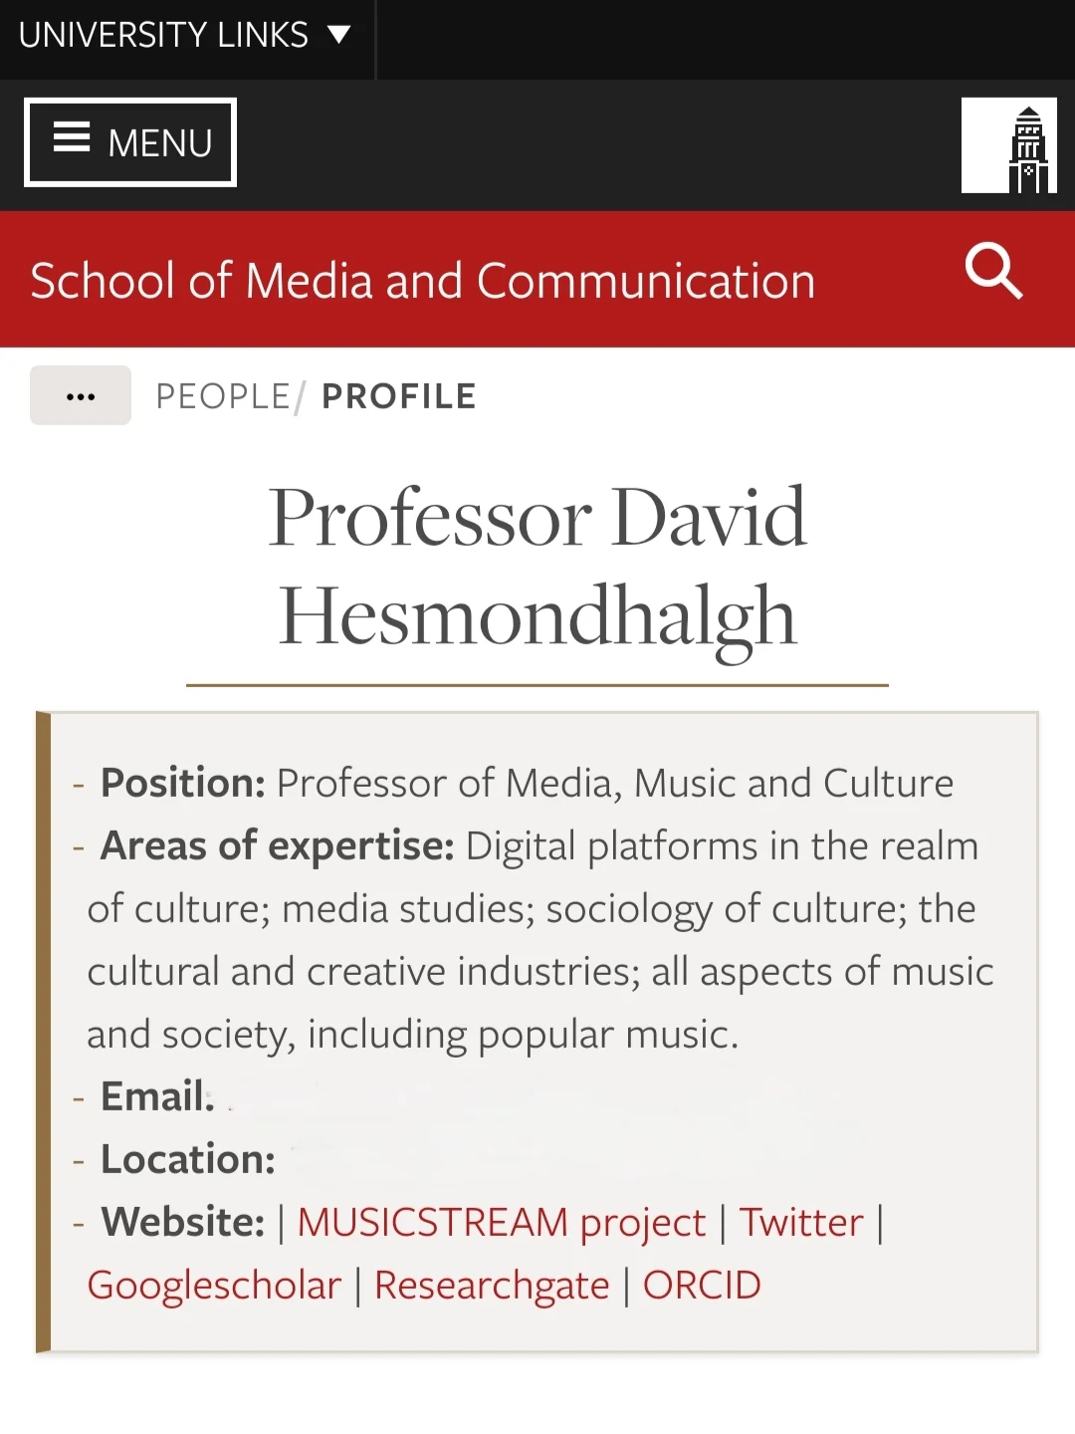Open the ORCID link

coord(702,1285)
